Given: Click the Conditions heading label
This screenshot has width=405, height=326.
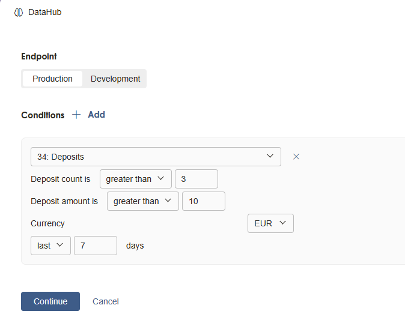Looking at the screenshot, I should click(43, 115).
